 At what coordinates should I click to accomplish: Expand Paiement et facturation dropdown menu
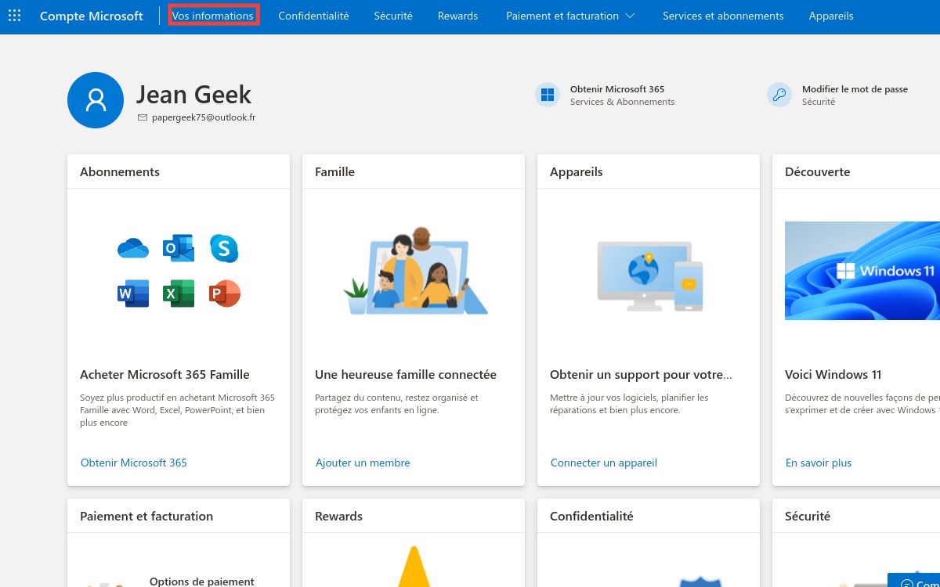570,16
